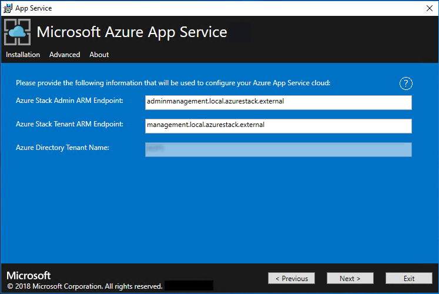Viewport: 439px width, 294px height.
Task: Go back with the Previous button
Action: [x=291, y=278]
